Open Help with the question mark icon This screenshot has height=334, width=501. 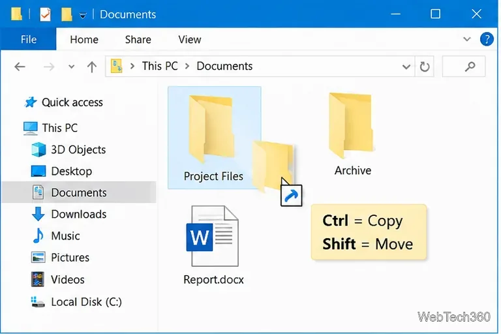click(x=486, y=39)
